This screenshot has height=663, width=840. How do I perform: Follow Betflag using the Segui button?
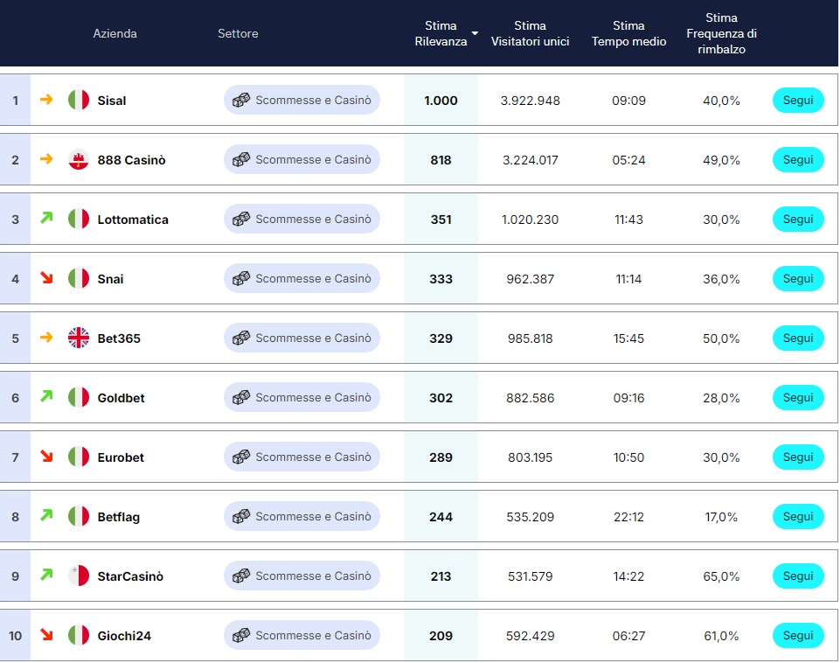798,517
